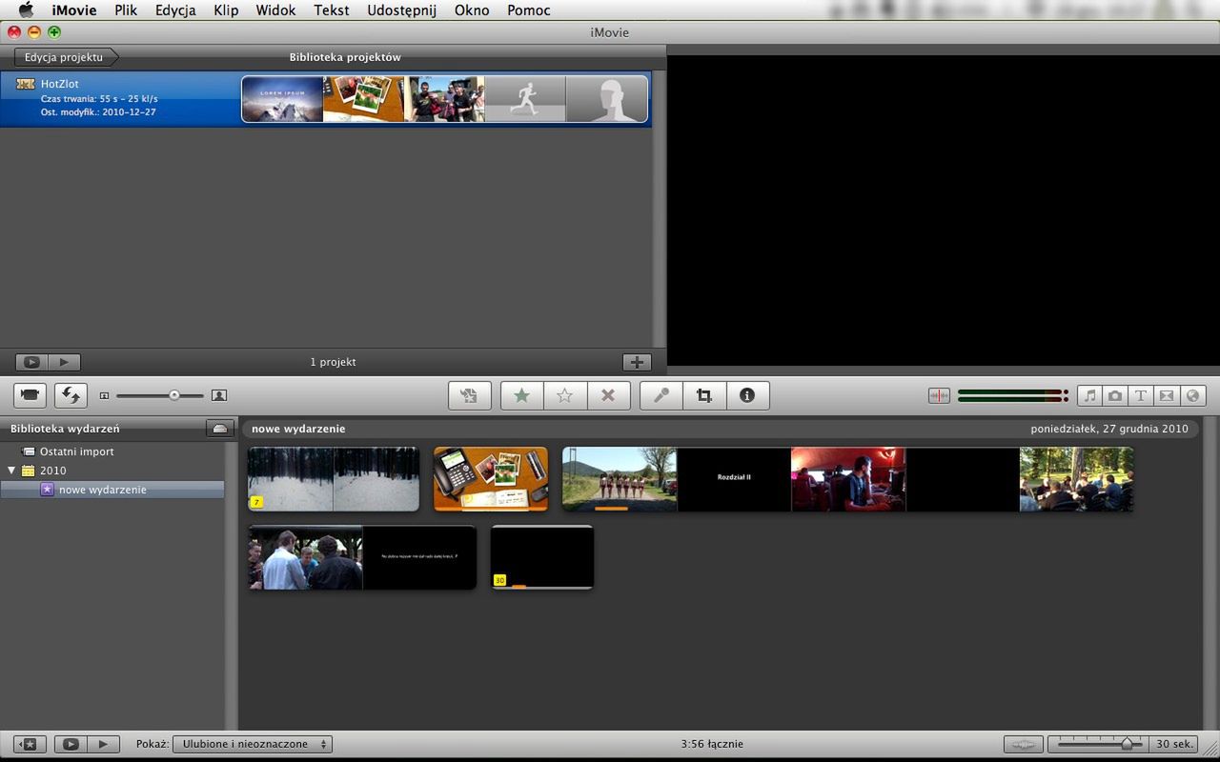1220x762 pixels.
Task: Open the inspector info button
Action: click(747, 395)
